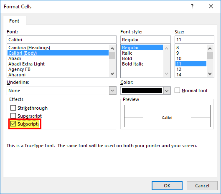Click the size list scrollbar thumb

click(x=210, y=55)
